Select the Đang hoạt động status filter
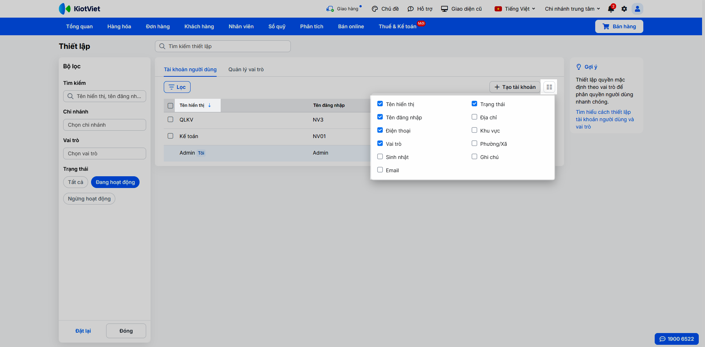The height and width of the screenshot is (347, 705). (x=115, y=182)
